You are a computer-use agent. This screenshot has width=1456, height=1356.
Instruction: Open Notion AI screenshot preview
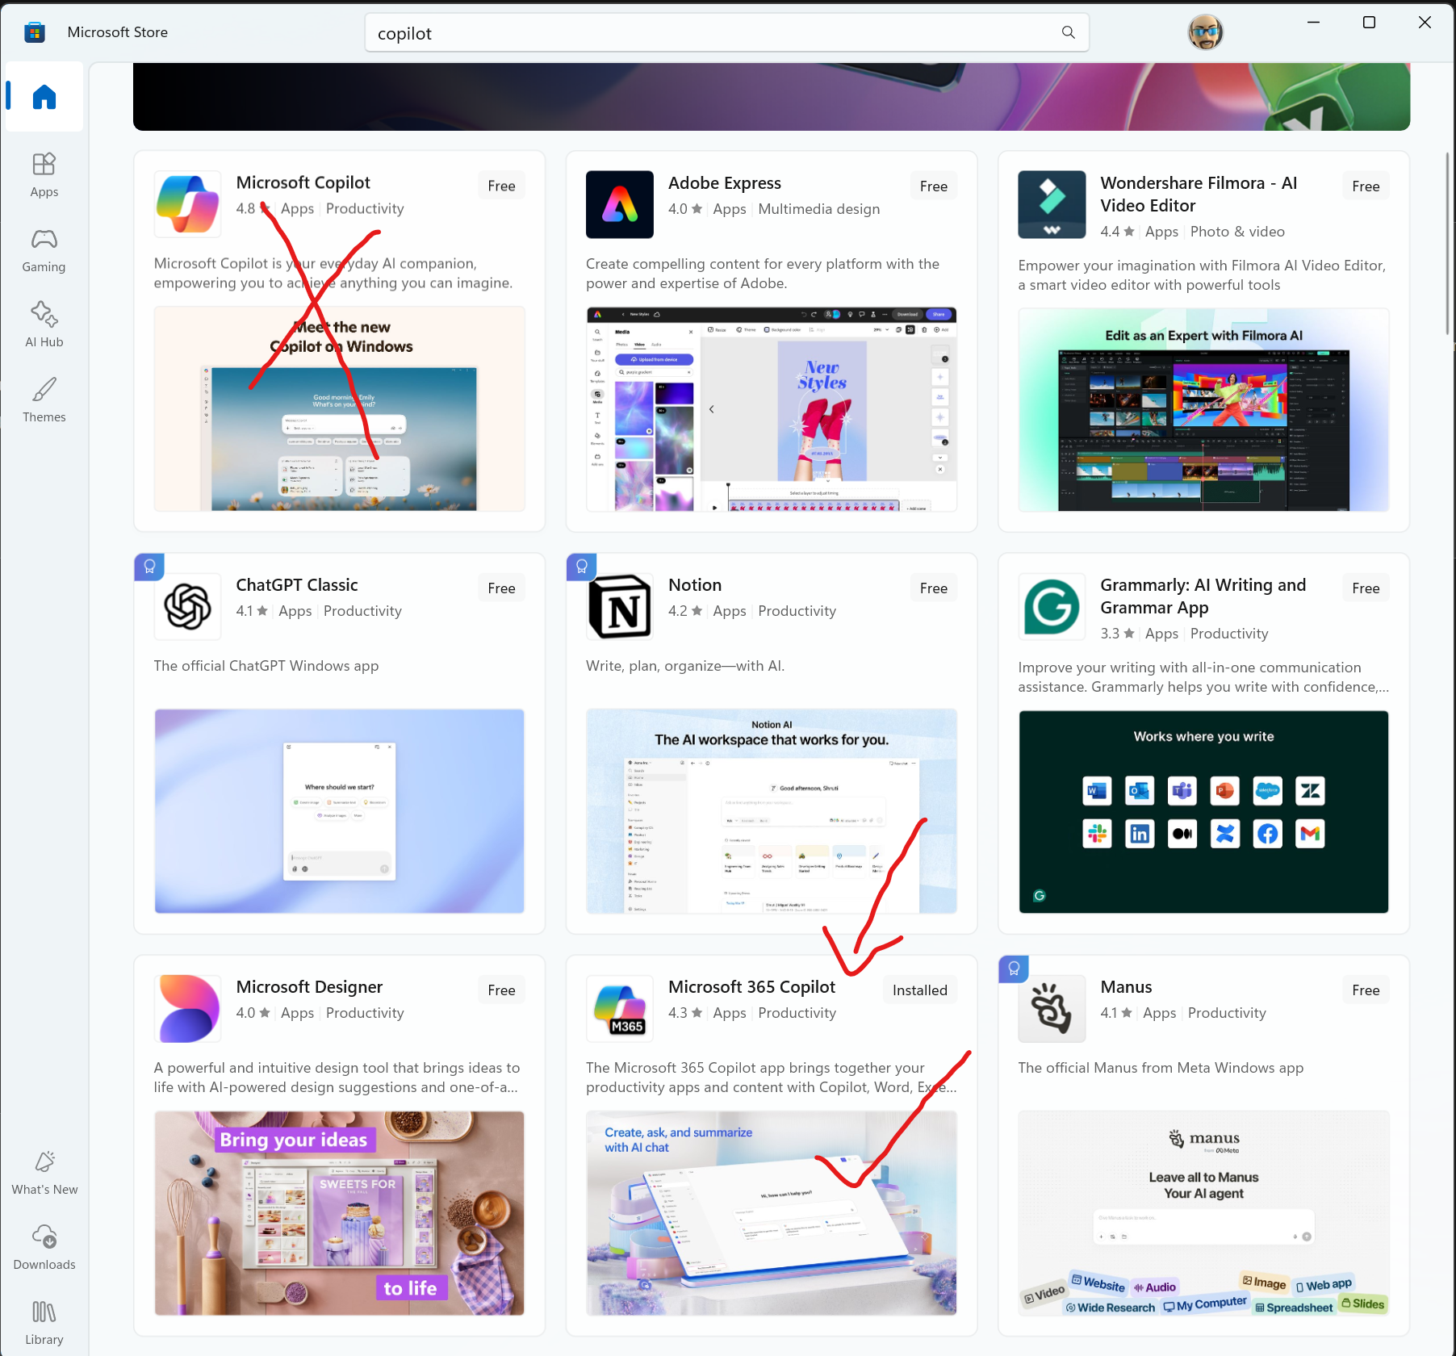pyautogui.click(x=772, y=811)
